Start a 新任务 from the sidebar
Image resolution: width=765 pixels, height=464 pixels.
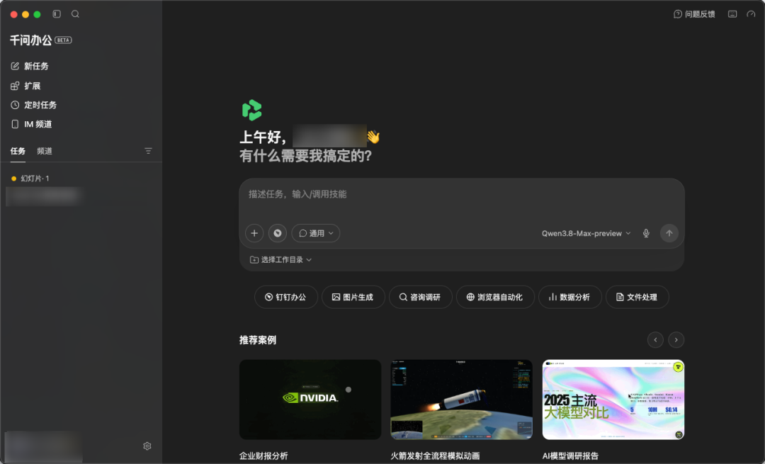pyautogui.click(x=29, y=66)
